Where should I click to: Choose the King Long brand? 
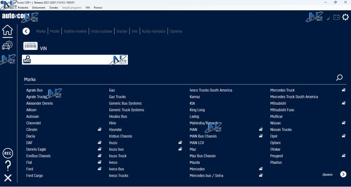tap(197, 110)
